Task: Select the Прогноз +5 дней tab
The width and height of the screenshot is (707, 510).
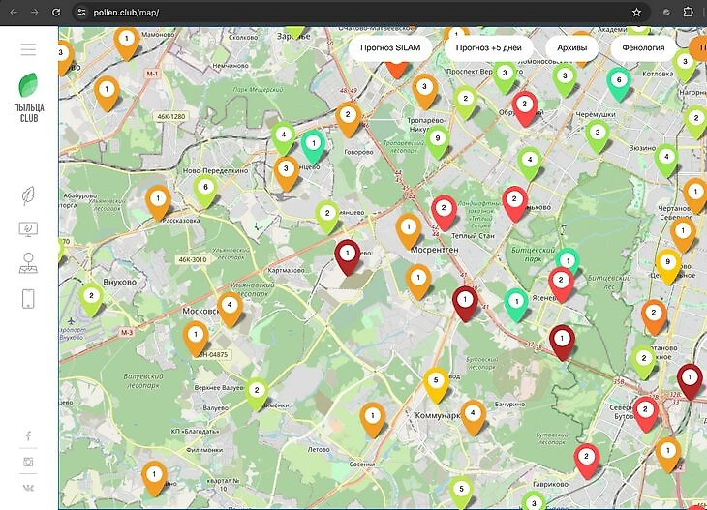Action: click(488, 47)
